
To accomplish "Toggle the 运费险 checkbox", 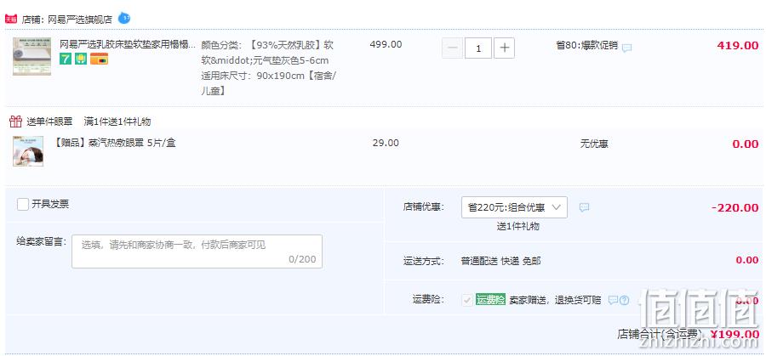I will tap(467, 300).
